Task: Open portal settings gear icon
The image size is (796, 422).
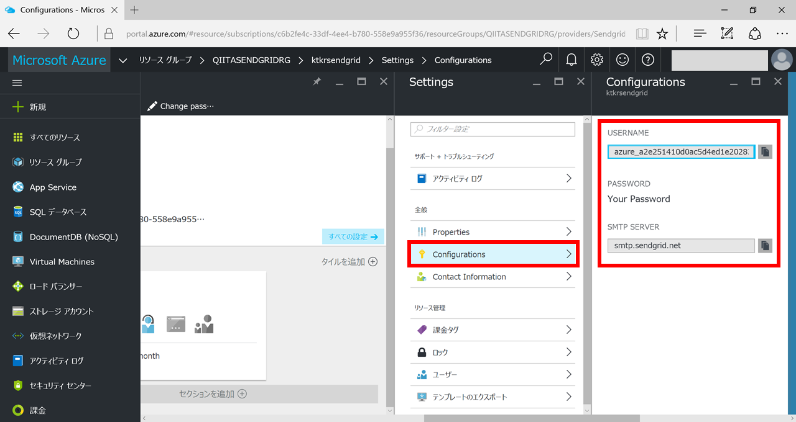Action: [x=597, y=60]
